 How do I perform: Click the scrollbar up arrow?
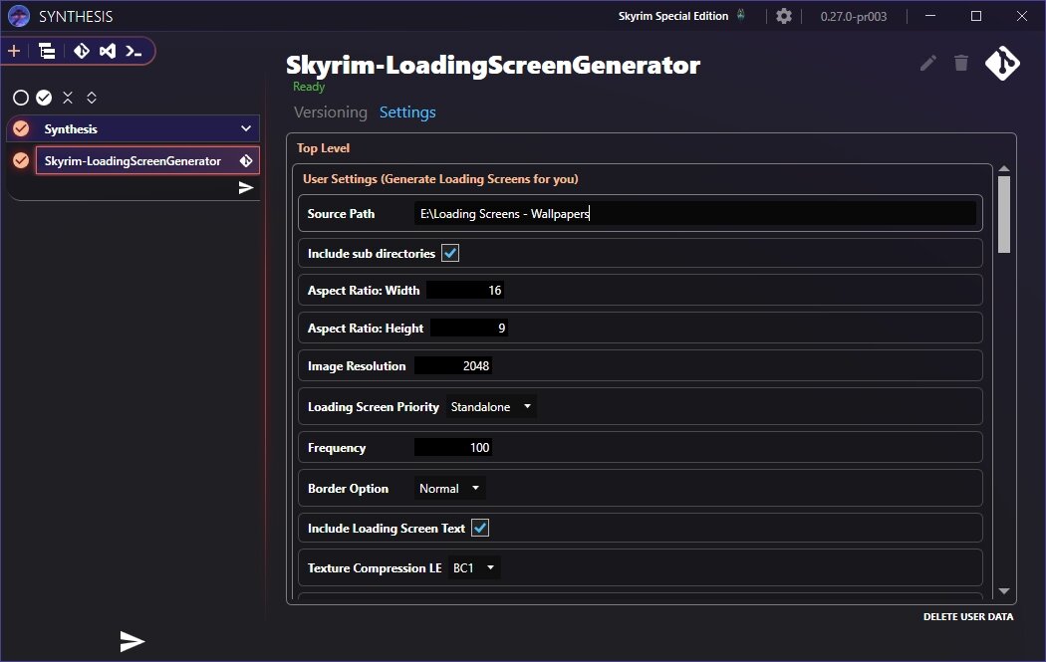point(1004,169)
